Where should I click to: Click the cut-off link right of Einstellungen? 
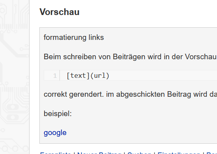point(211,153)
